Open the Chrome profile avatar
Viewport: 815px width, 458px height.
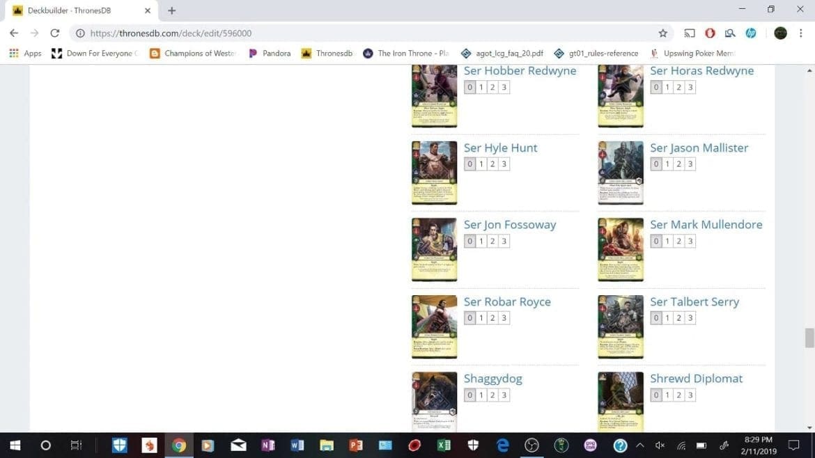[780, 33]
